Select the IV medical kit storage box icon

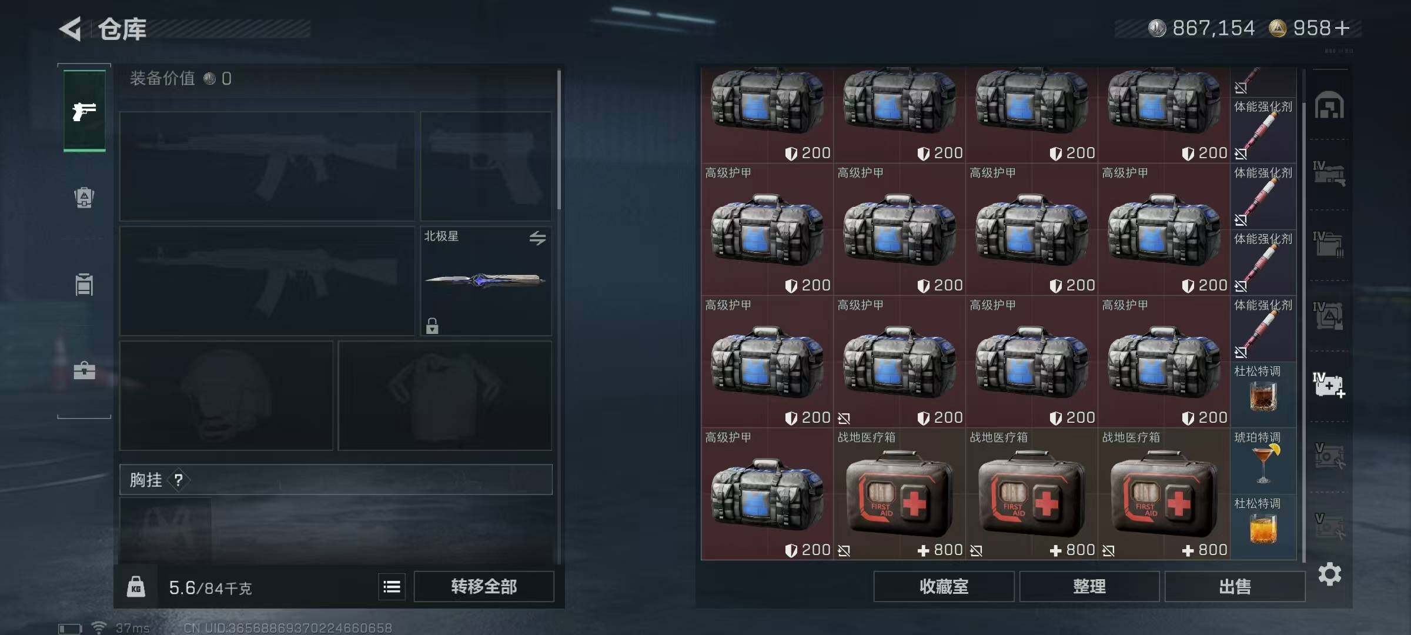point(1329,385)
